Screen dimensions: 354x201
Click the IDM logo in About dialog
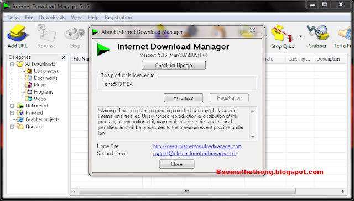pyautogui.click(x=103, y=50)
